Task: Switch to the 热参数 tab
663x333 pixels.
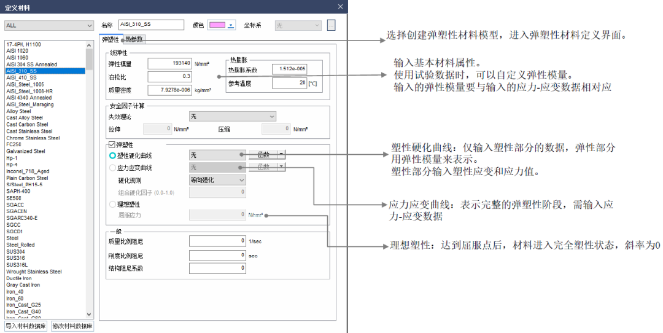Action: (x=134, y=39)
